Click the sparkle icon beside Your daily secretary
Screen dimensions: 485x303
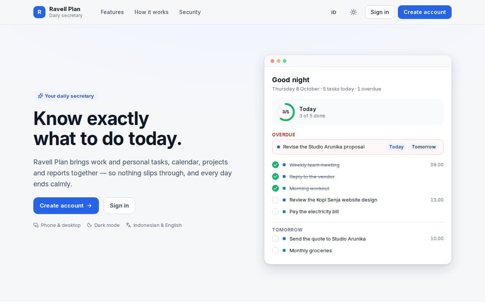(40, 96)
